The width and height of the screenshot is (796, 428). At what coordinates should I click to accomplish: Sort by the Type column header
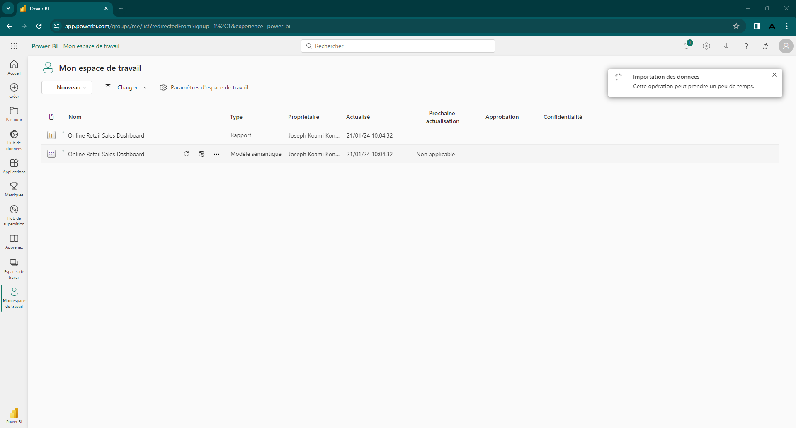[x=236, y=117]
